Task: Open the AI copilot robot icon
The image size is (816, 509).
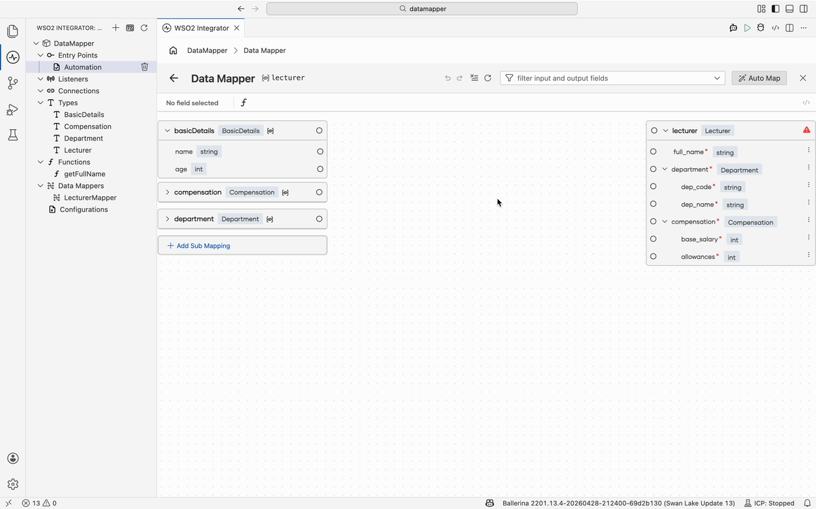Action: coord(733,28)
